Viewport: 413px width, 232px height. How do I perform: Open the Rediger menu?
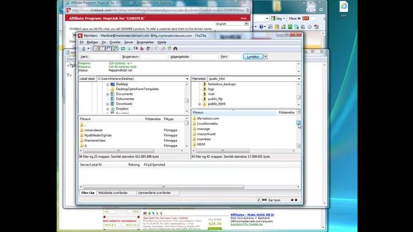(92, 43)
